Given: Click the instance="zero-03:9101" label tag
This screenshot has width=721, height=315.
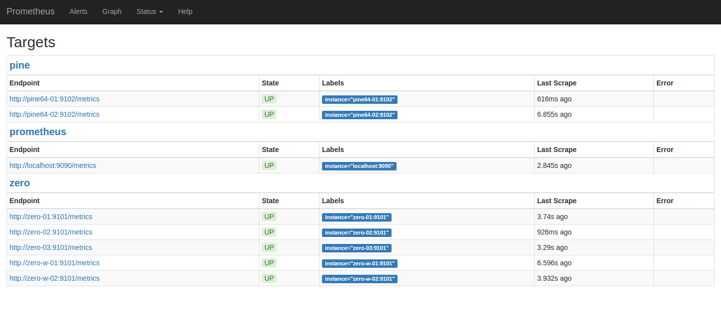Looking at the screenshot, I should click(357, 248).
